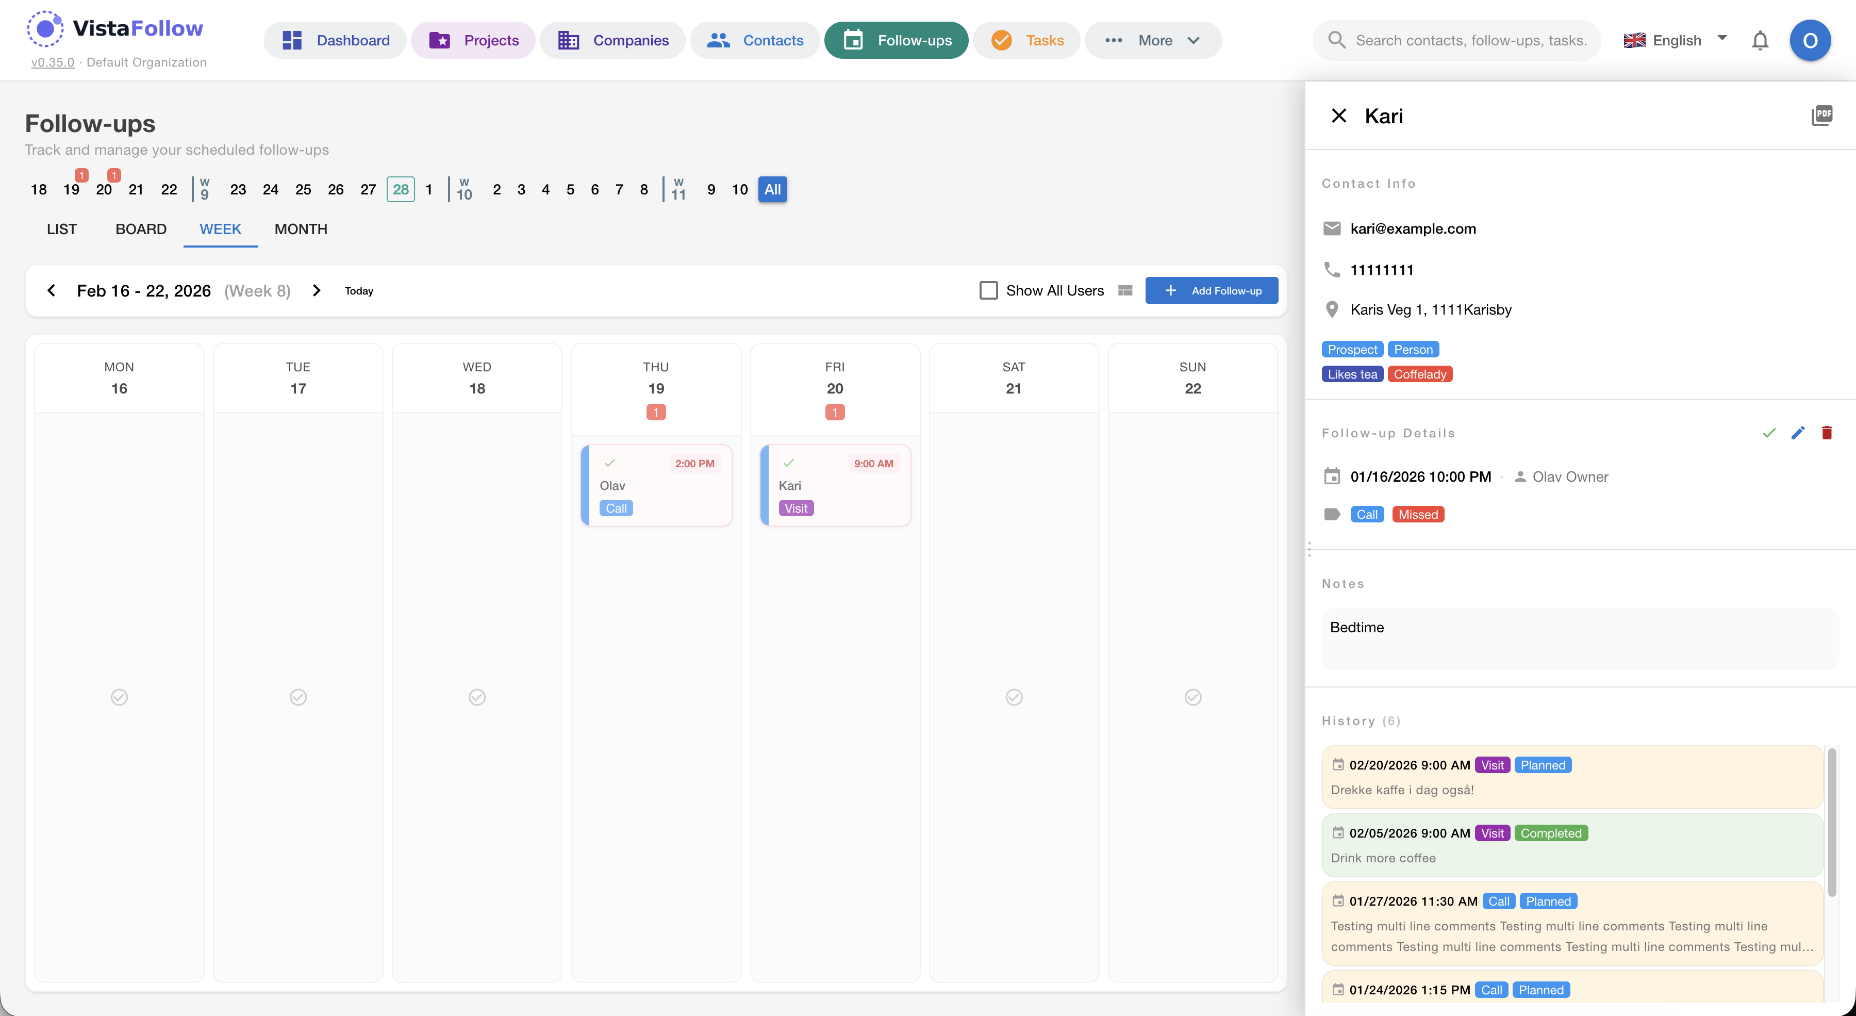Check off Kari's visit follow-up card
This screenshot has width=1856, height=1016.
pyautogui.click(x=788, y=463)
